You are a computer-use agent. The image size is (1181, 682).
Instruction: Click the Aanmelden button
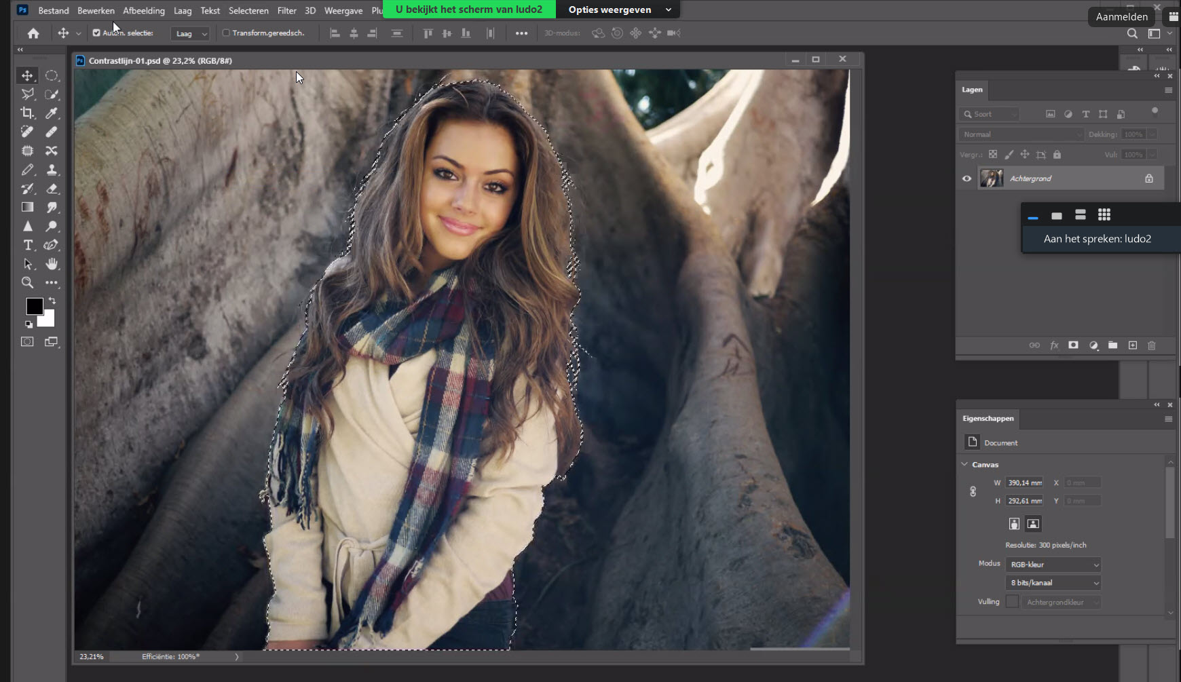(x=1121, y=17)
